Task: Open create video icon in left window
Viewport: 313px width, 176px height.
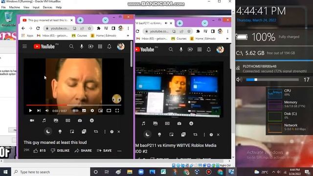Action: (x=91, y=46)
